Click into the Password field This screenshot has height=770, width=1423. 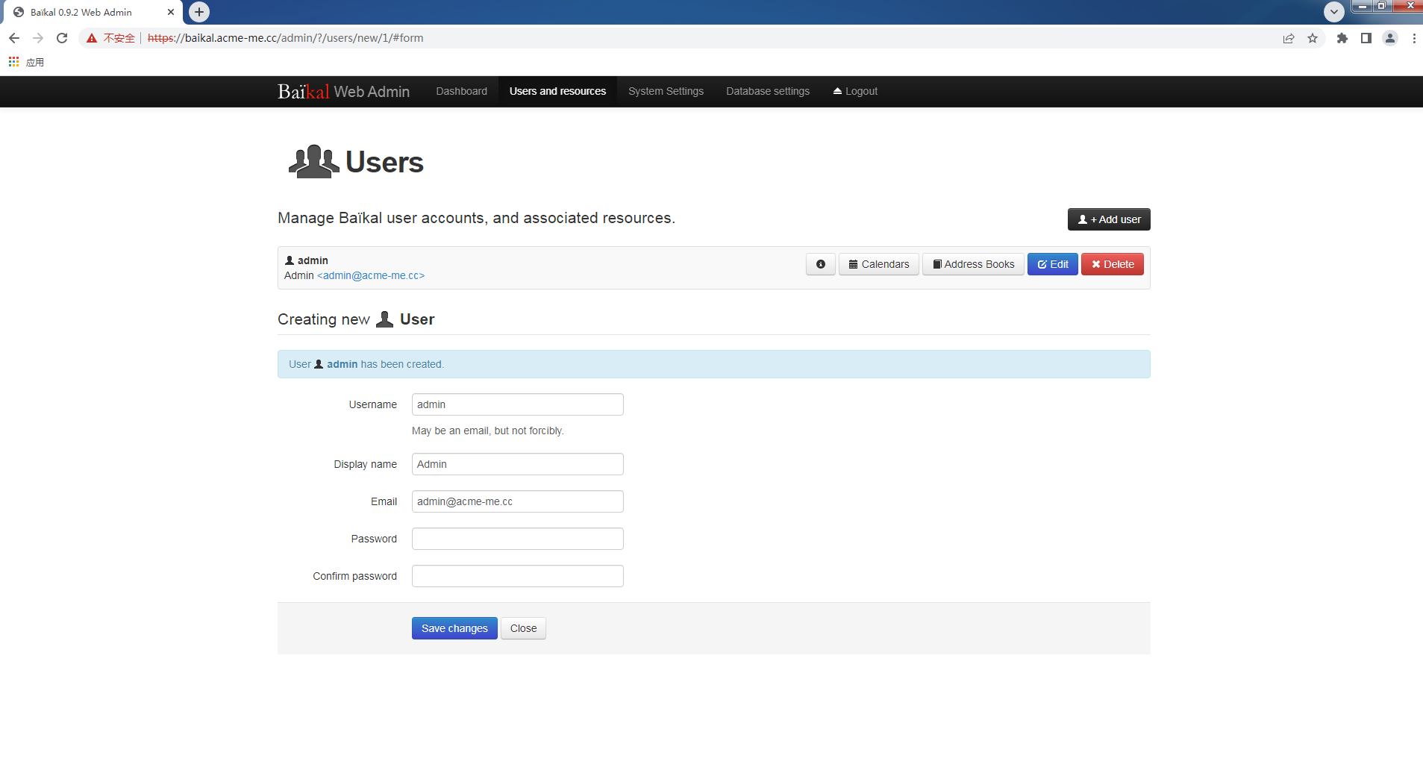(517, 539)
